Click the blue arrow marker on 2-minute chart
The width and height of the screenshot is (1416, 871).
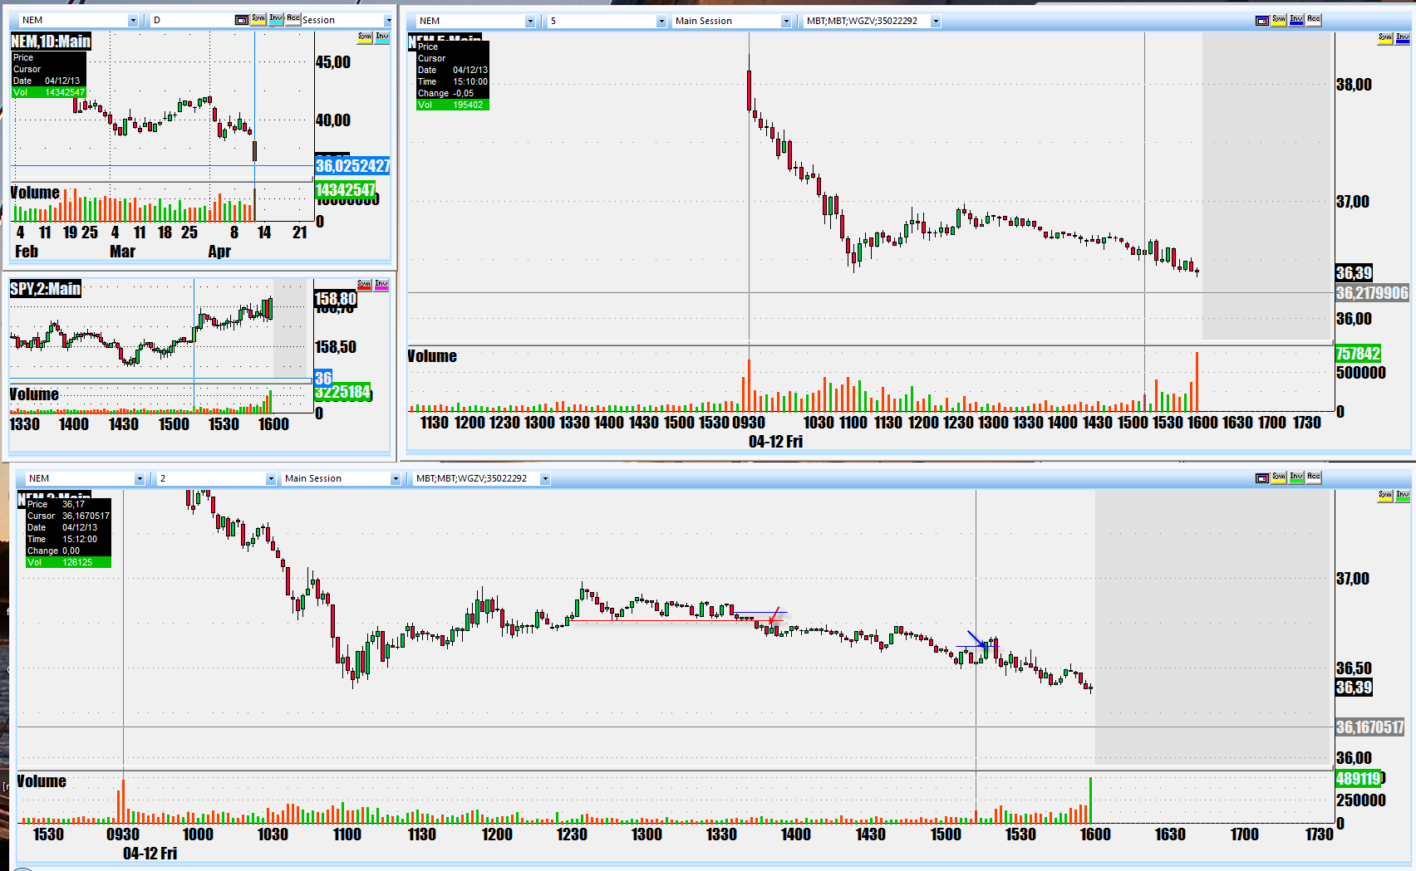tap(976, 639)
